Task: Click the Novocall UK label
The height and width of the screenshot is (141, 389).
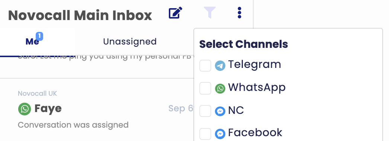Action: 38,94
